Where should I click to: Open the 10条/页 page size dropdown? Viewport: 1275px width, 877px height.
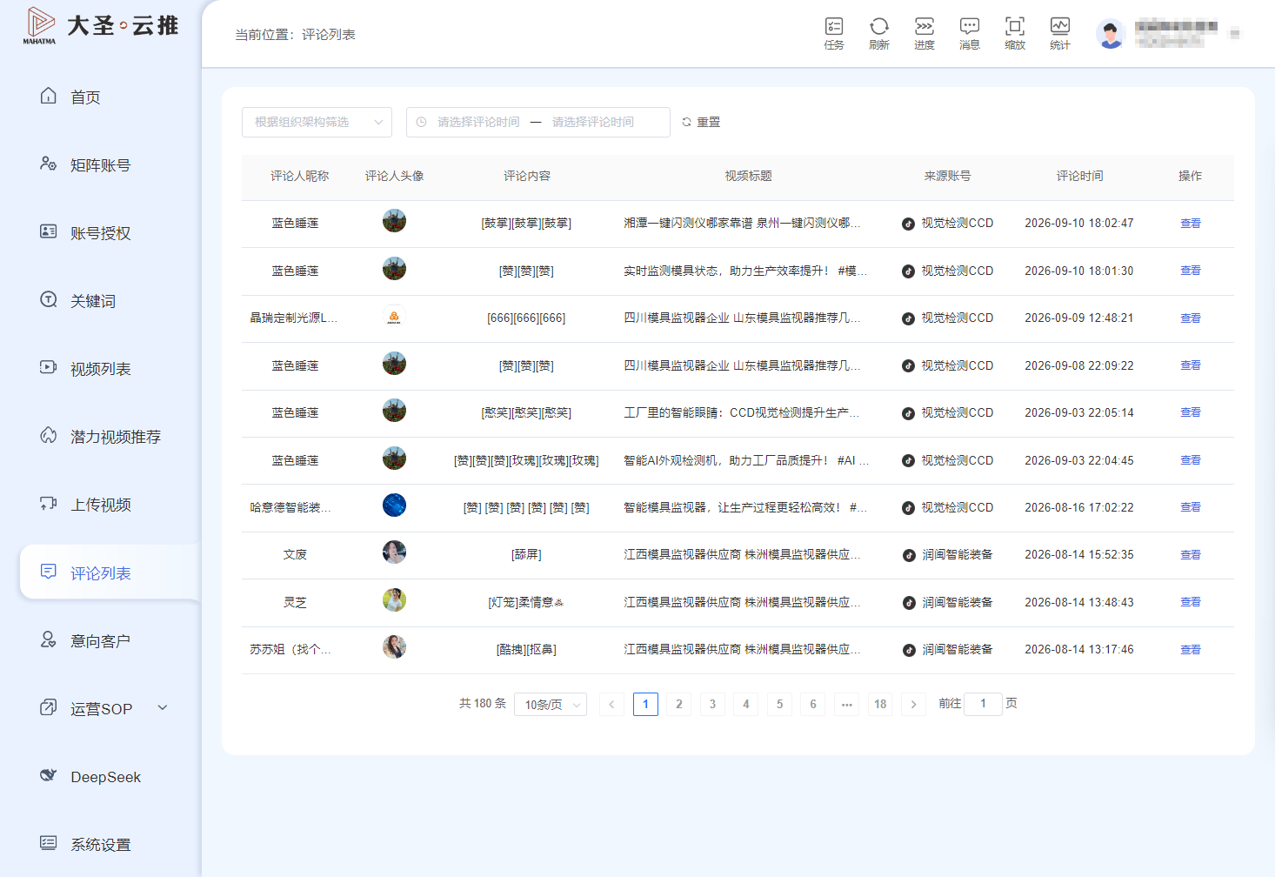click(551, 704)
